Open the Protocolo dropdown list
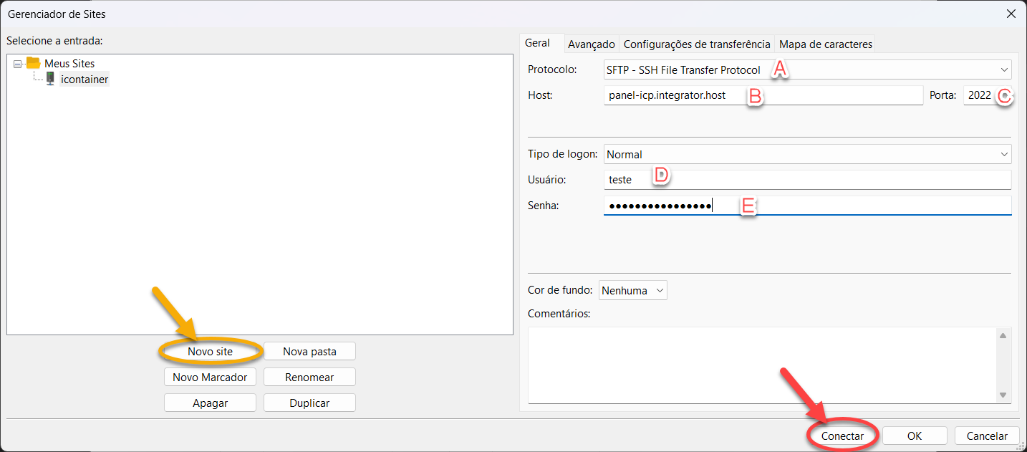The height and width of the screenshot is (452, 1027). 807,70
